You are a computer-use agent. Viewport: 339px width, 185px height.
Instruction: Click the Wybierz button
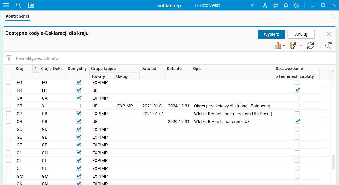click(x=271, y=34)
